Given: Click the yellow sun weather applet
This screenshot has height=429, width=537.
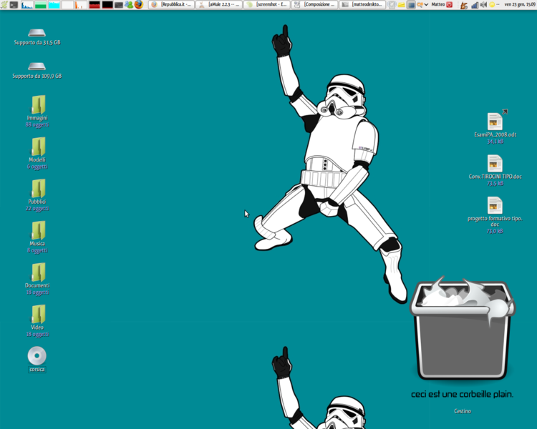Looking at the screenshot, I should pos(492,5).
